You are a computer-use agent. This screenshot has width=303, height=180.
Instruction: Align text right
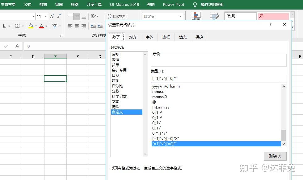[84, 26]
